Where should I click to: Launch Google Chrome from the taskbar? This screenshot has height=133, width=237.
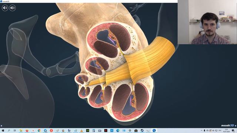[39, 130]
